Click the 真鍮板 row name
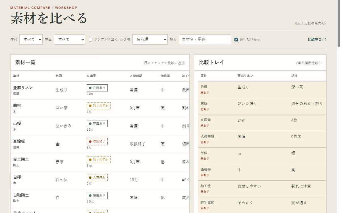The height and width of the screenshot is (213, 341). coord(19,141)
